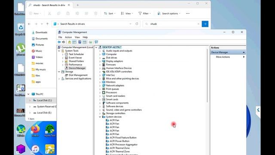Open the Filter dropdown in File Explorer
Viewport: 275px width, 155px height.
[144, 13]
